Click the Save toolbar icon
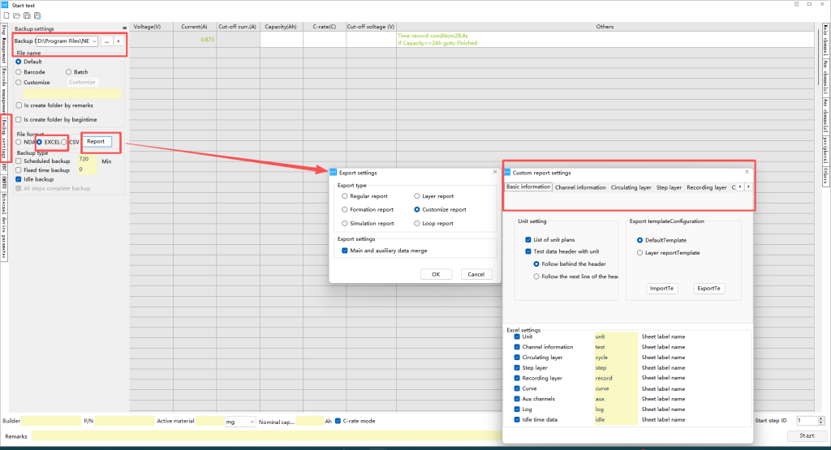The width and height of the screenshot is (831, 450). pos(27,16)
